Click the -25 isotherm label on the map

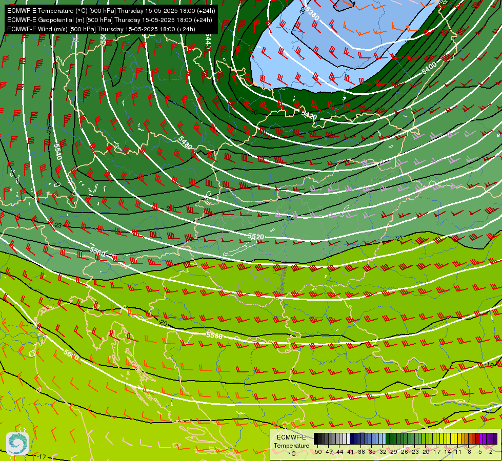tap(49, 130)
